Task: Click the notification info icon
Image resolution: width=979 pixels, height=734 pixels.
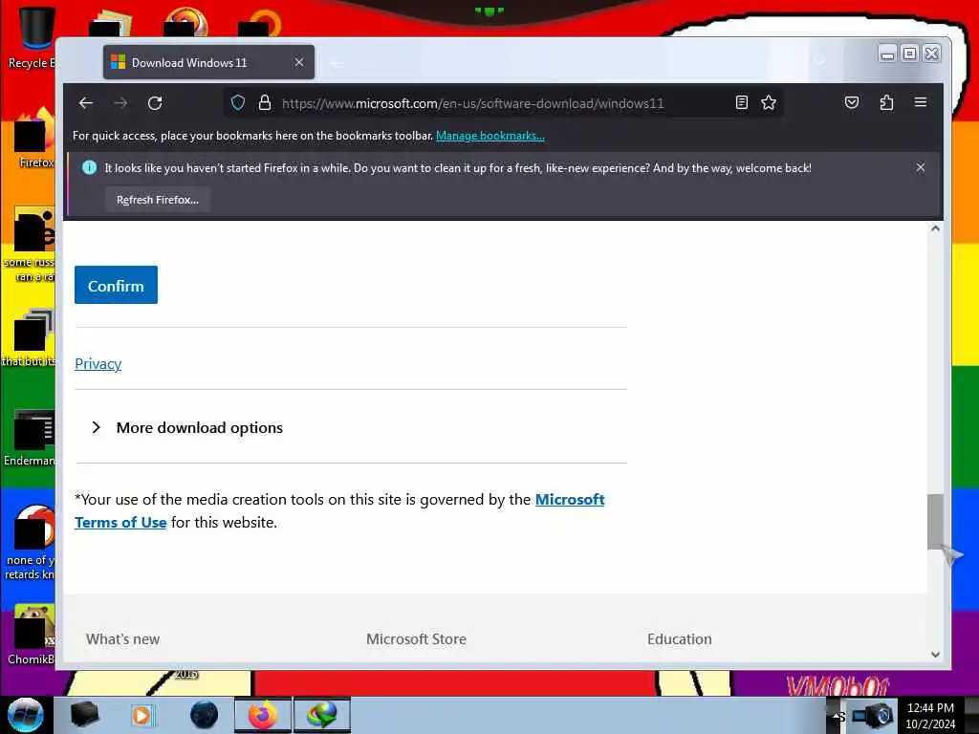Action: coord(89,167)
